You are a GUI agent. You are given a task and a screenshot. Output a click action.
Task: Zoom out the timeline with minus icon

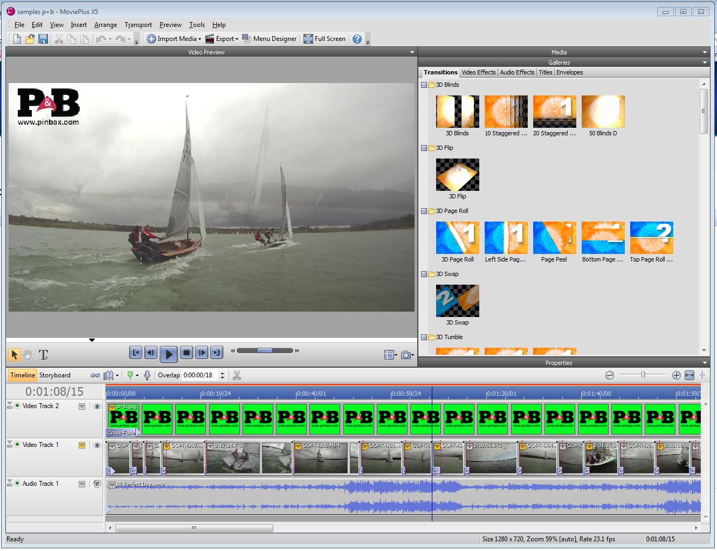(610, 375)
